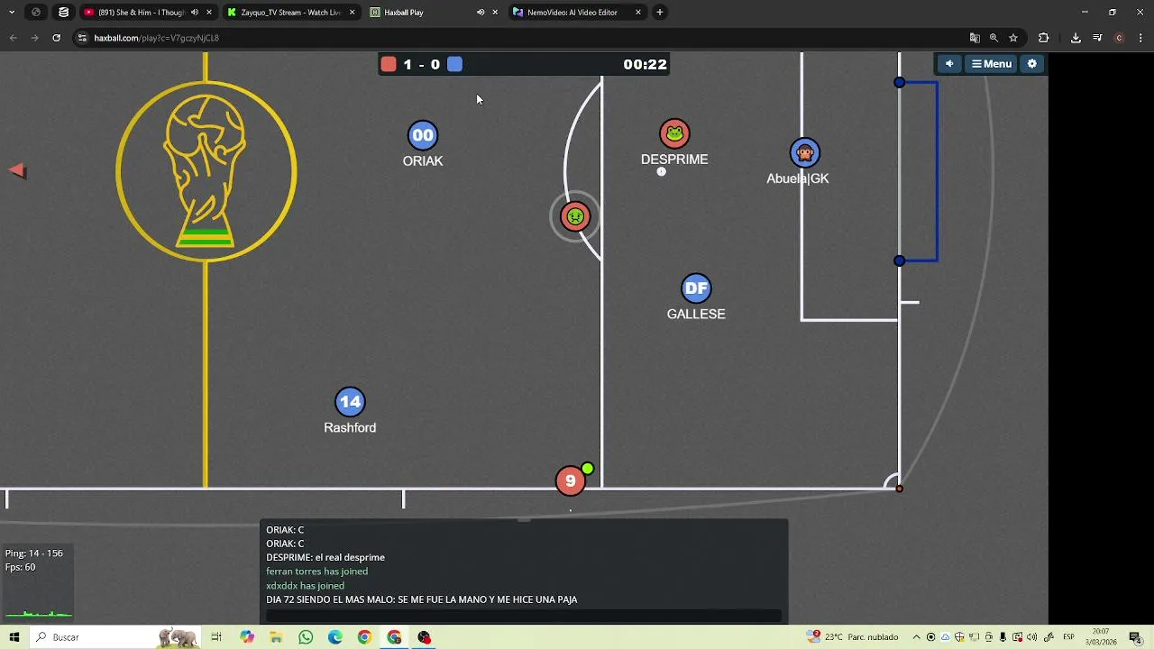Click the highlighted red player with green face
Image resolution: width=1154 pixels, height=649 pixels.
click(x=575, y=216)
